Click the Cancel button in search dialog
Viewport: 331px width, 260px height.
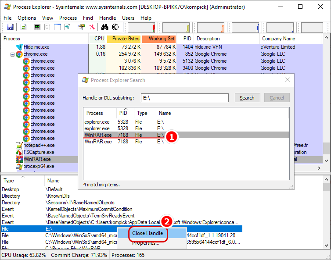point(277,98)
